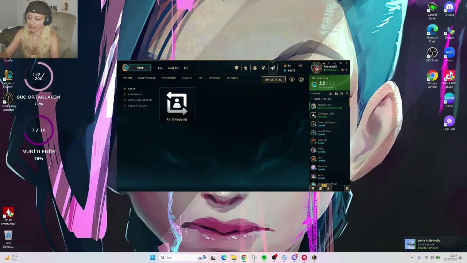Select the store coins icon in League top bar
This screenshot has width=467, height=263.
[x=273, y=68]
